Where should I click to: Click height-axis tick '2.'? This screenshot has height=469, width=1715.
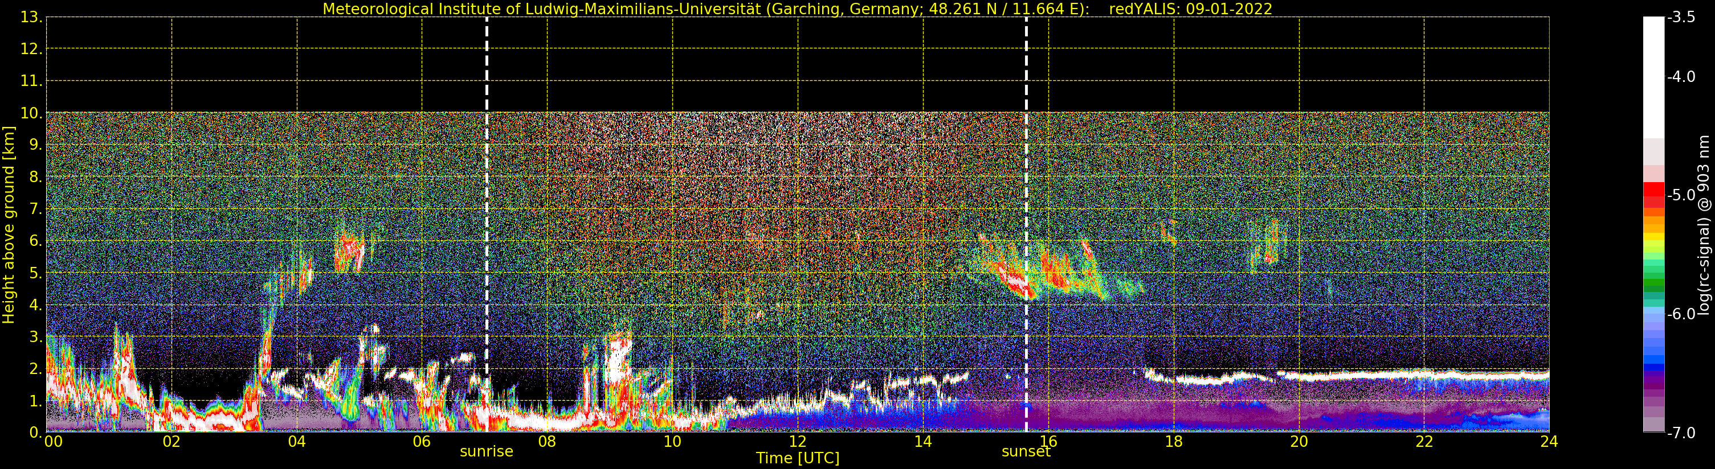click(x=35, y=369)
